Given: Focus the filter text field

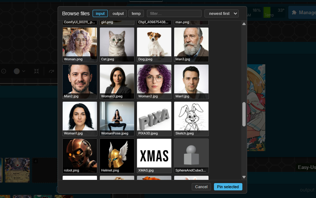Looking at the screenshot, I should (174, 13).
